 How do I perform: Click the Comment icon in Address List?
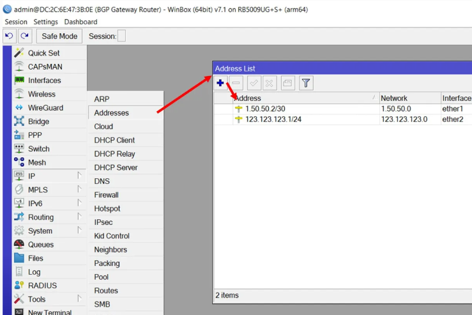(x=287, y=83)
